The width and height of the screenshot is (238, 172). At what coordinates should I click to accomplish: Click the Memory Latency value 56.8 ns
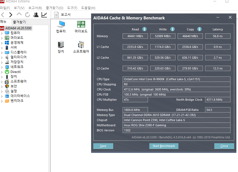(x=218, y=36)
